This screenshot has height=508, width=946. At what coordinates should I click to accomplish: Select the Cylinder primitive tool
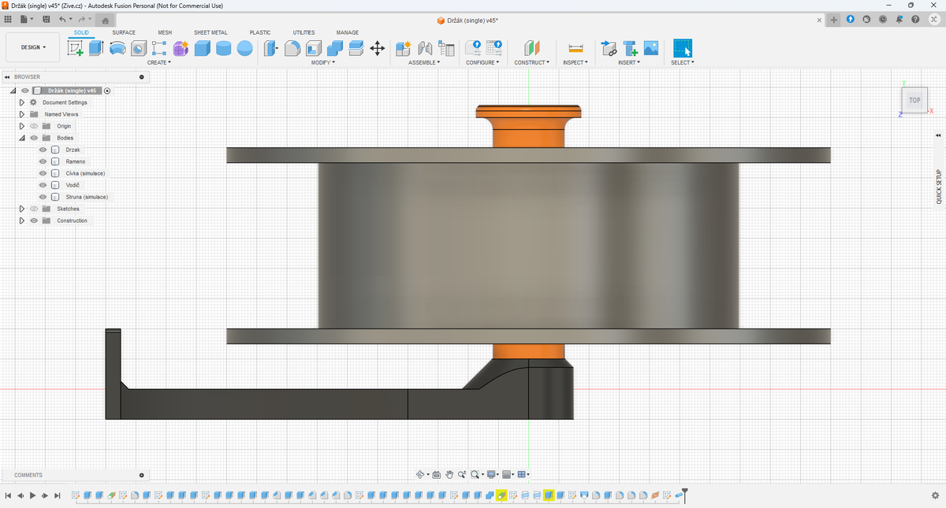pyautogui.click(x=224, y=48)
